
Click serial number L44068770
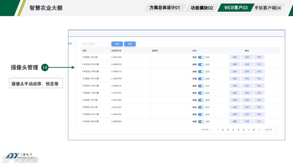(116, 71)
